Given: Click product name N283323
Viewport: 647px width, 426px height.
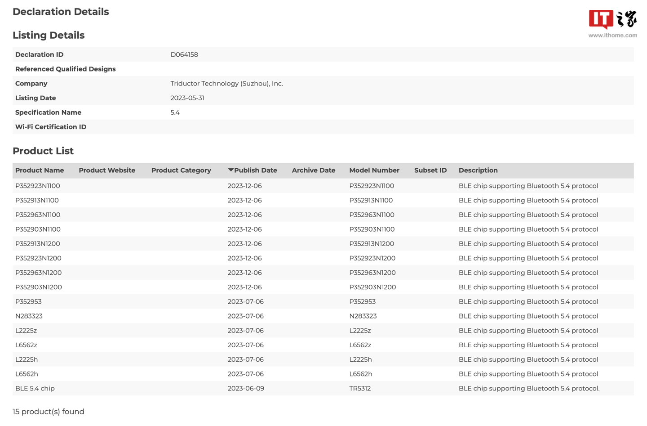Looking at the screenshot, I should pyautogui.click(x=29, y=316).
